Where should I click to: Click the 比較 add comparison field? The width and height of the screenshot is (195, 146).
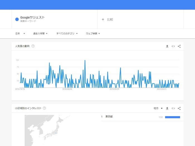[140, 19]
